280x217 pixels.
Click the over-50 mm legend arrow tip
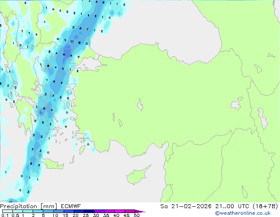coord(140,212)
